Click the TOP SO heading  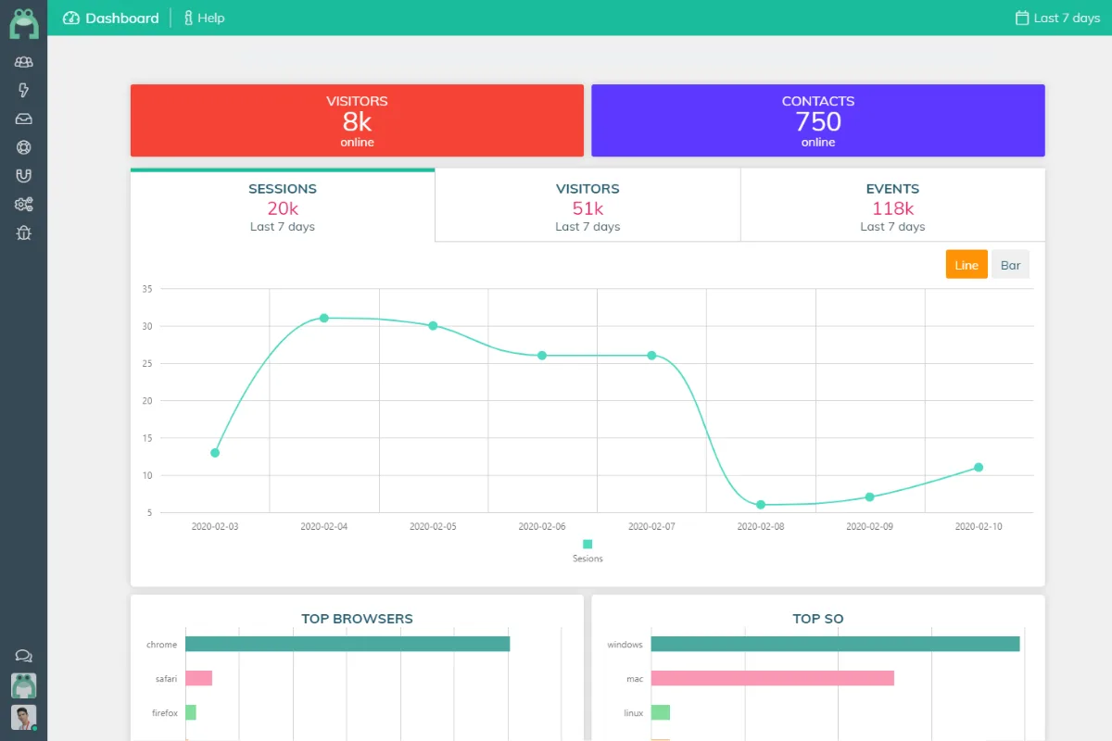point(818,619)
